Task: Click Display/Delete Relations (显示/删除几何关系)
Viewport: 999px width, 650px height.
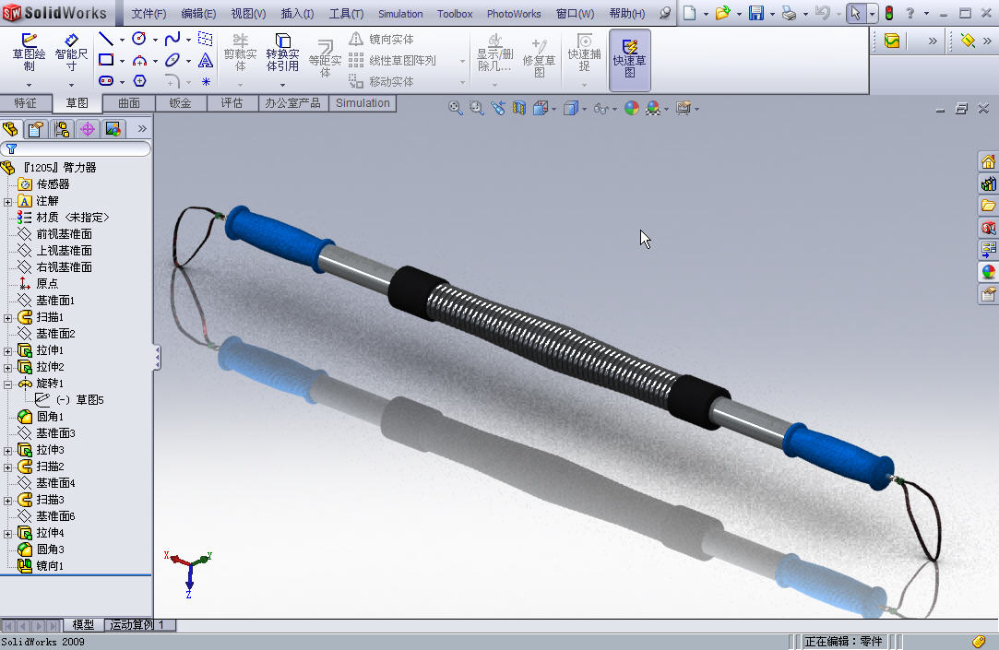Action: pos(495,54)
